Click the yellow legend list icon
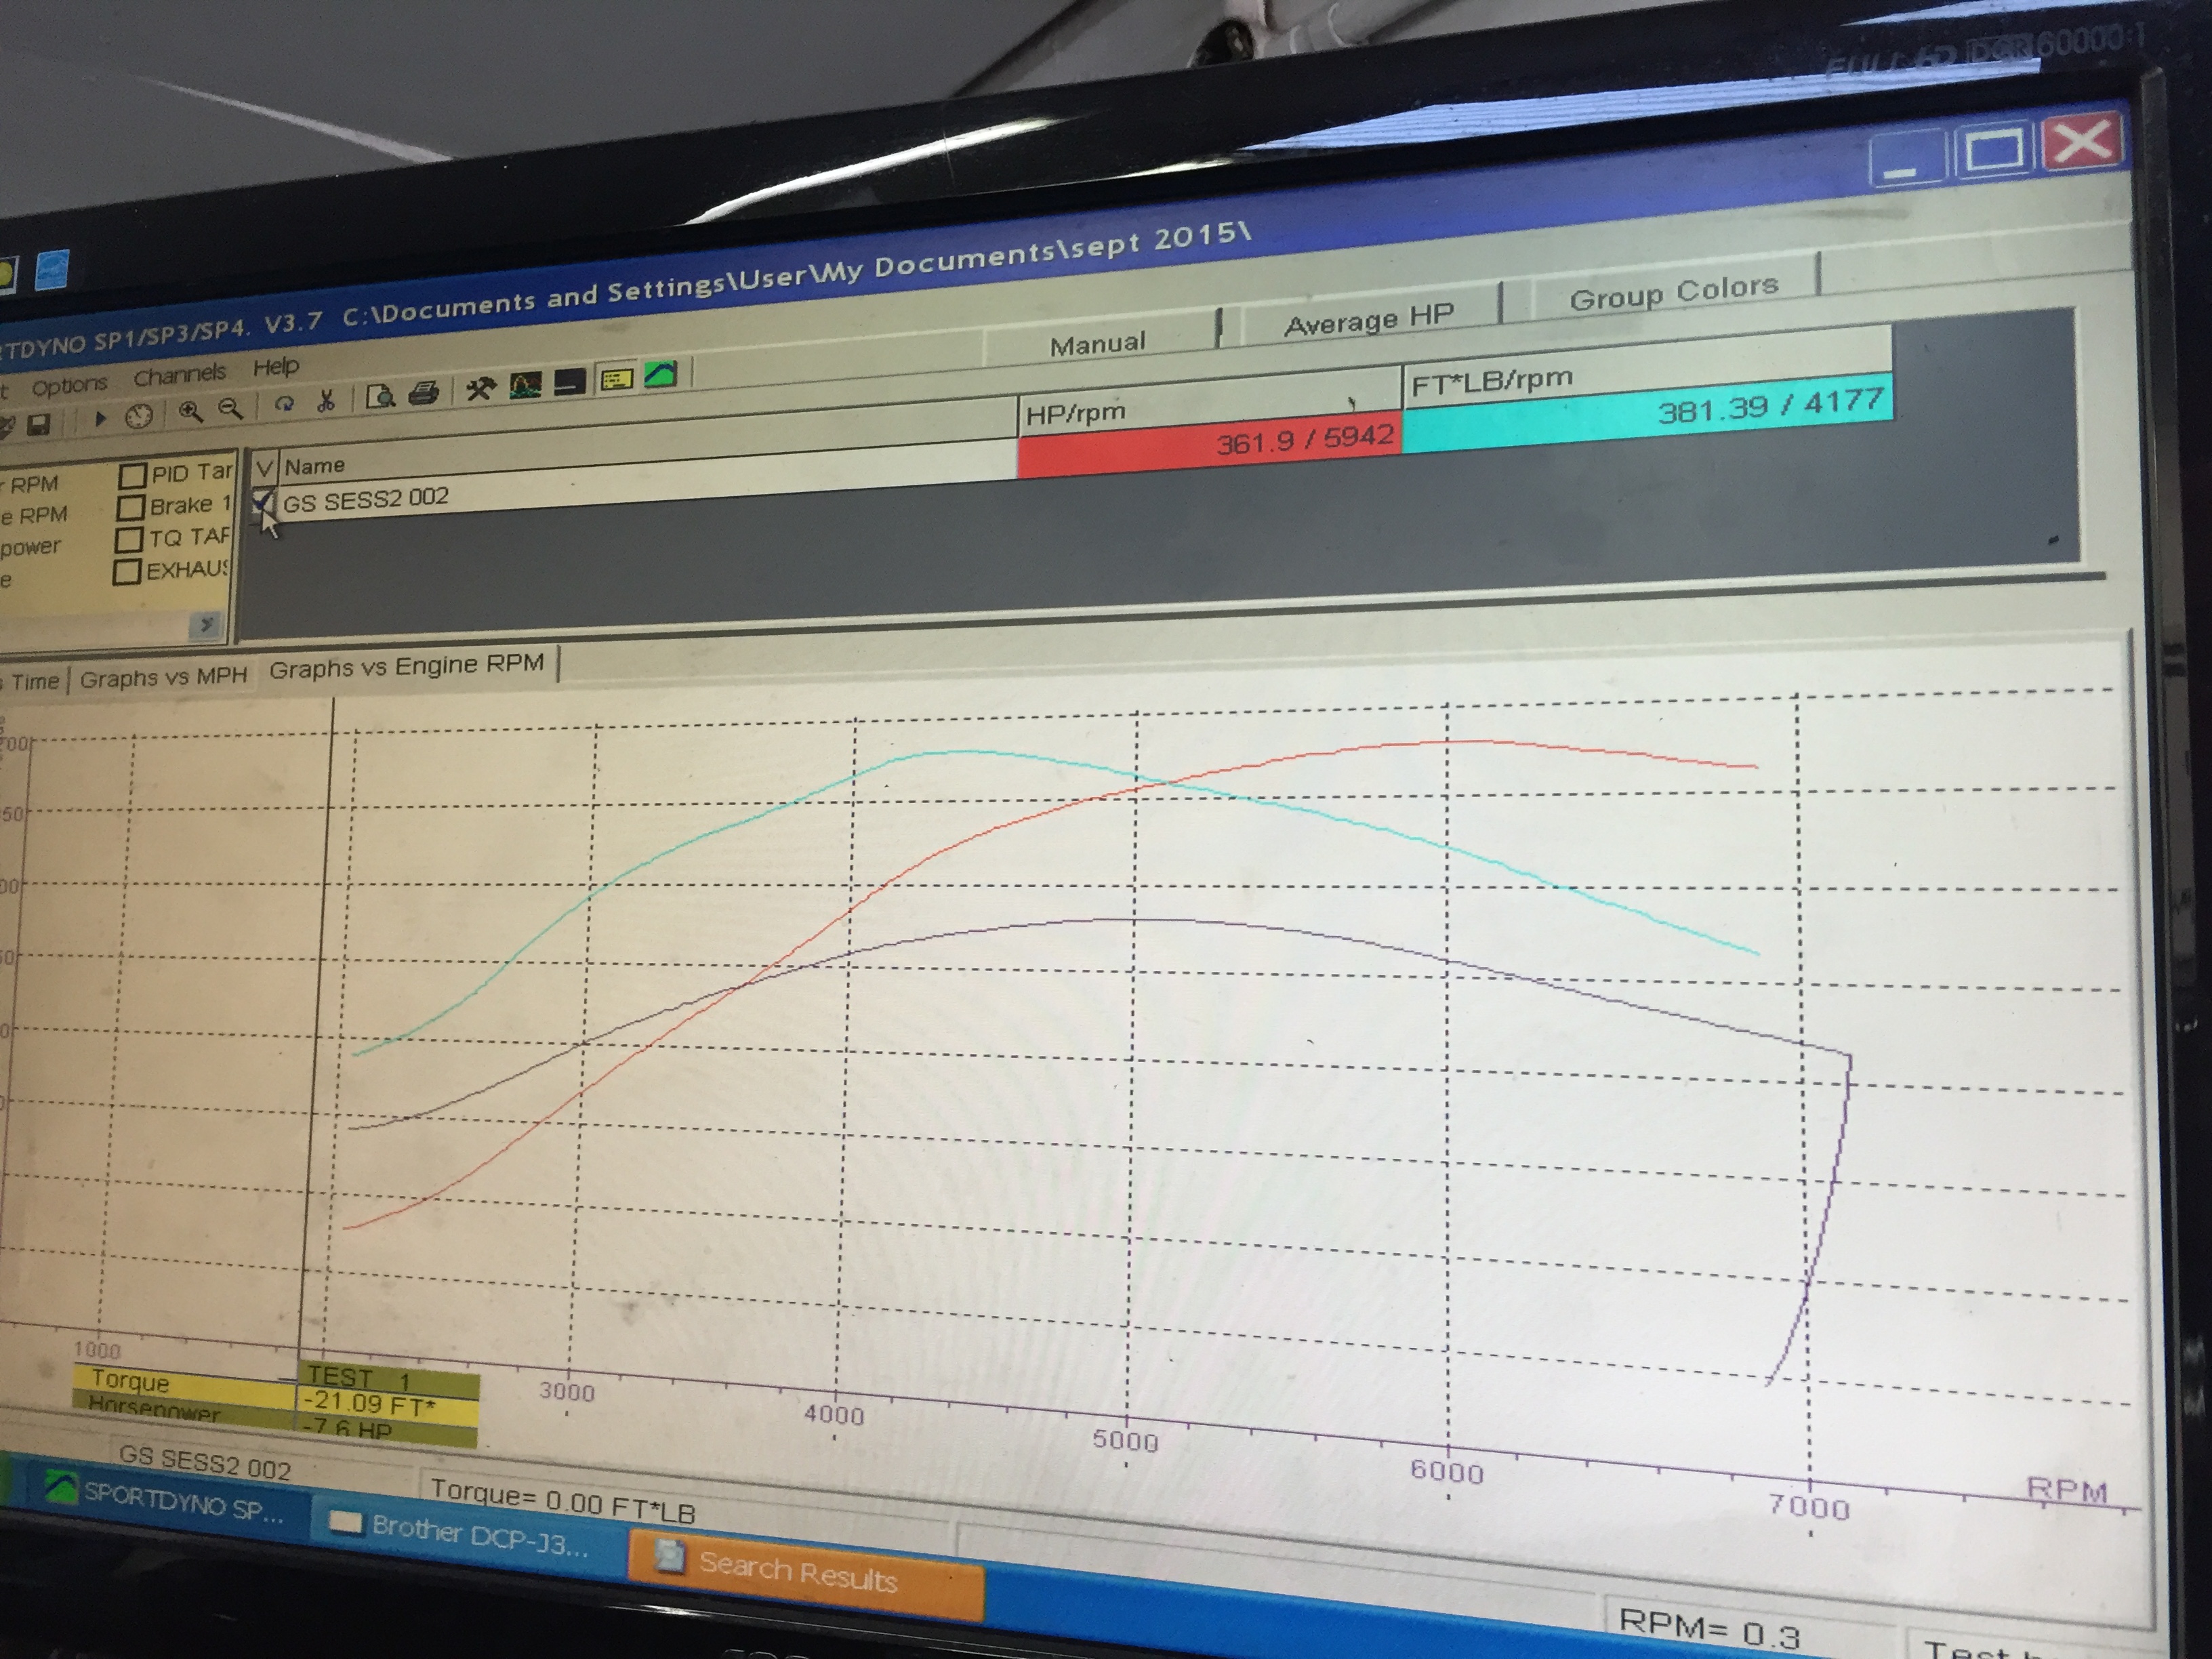 coord(616,379)
